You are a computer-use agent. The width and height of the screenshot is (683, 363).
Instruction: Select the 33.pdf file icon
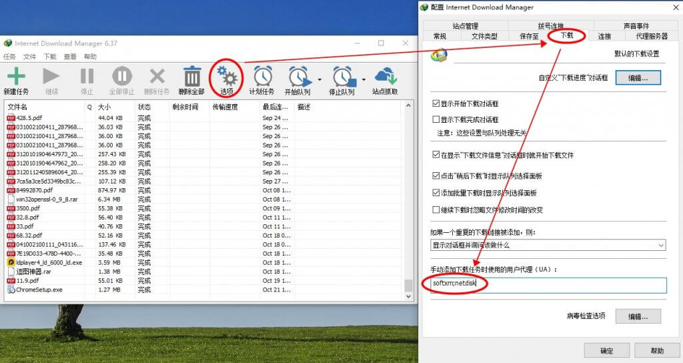[x=11, y=226]
